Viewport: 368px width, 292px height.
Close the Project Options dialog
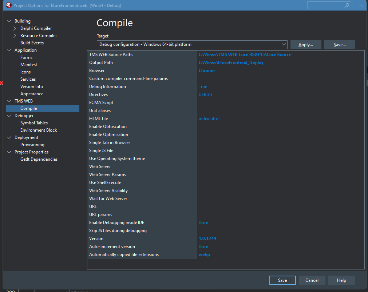click(x=361, y=5)
